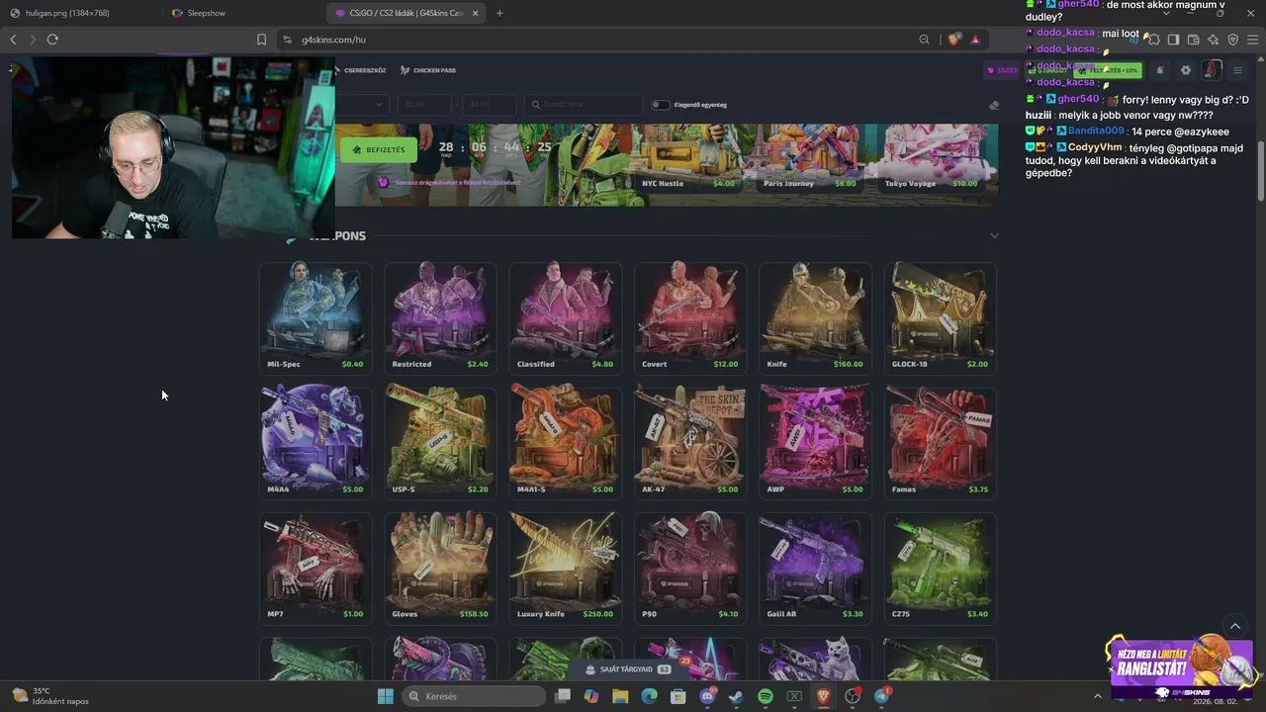Click the user avatar in site header
This screenshot has height=712, width=1266.
click(1212, 70)
